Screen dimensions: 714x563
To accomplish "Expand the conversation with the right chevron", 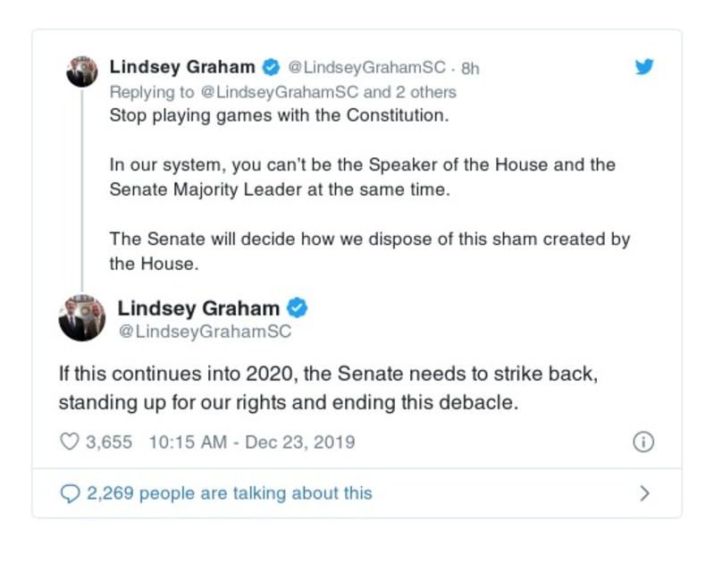I will click(644, 493).
